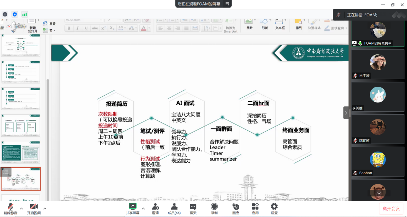The width and height of the screenshot is (407, 217).
Task: Expand audio options arrow beside 解除静音
Action: coord(22,209)
